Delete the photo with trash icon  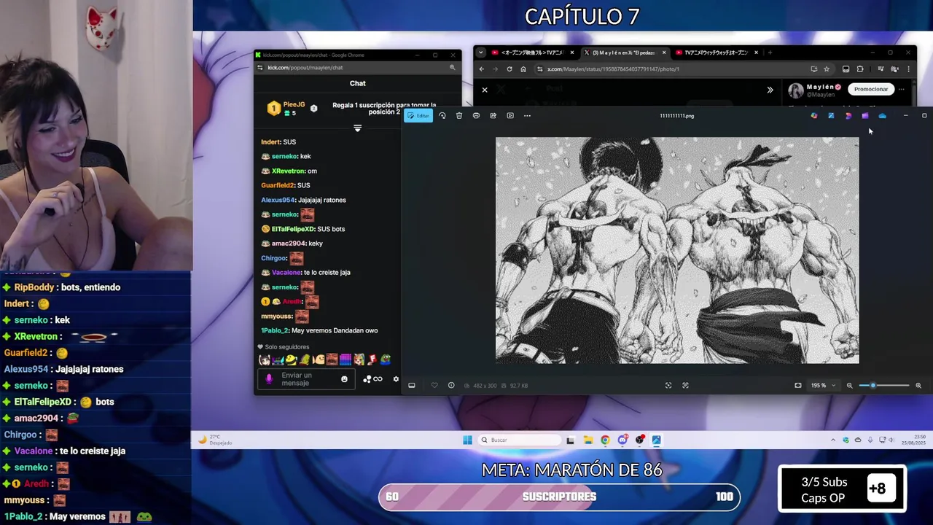[x=458, y=115]
